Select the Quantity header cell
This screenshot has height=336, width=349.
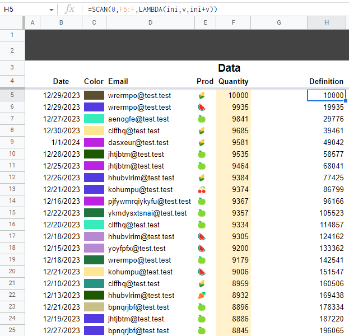[x=233, y=82]
